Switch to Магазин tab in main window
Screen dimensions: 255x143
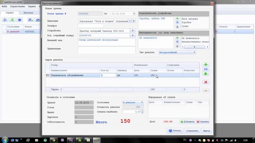[x=28, y=13]
